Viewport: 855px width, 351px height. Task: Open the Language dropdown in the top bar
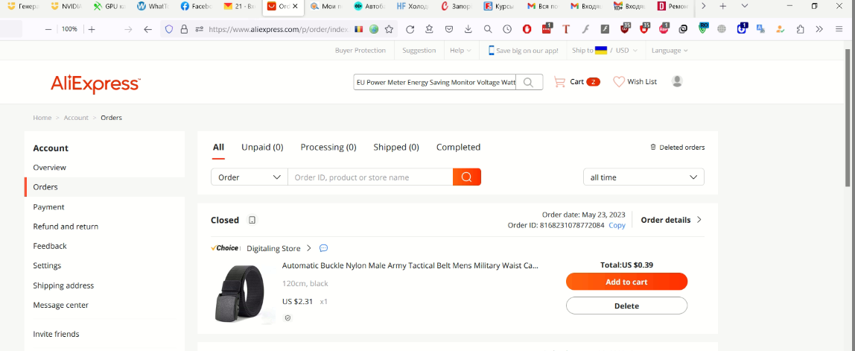tap(670, 50)
